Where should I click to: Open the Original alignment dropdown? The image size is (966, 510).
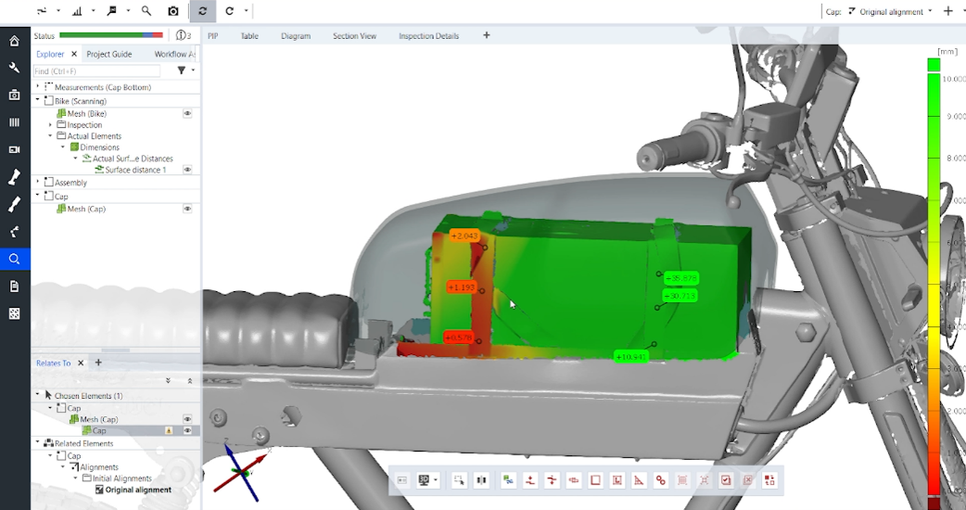click(x=890, y=11)
